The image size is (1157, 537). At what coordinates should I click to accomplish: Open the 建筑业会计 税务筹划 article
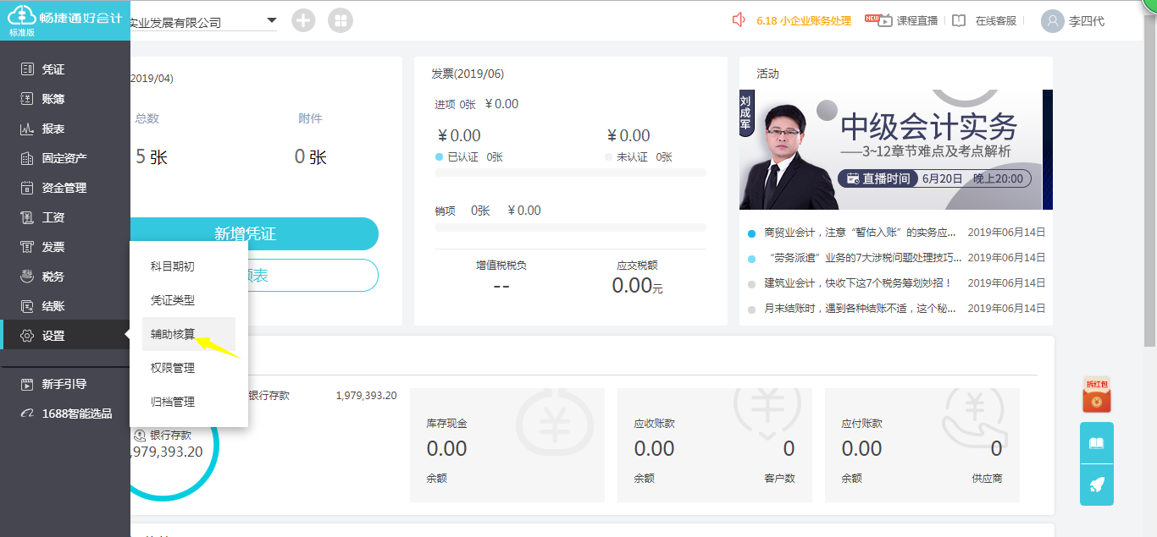(858, 283)
